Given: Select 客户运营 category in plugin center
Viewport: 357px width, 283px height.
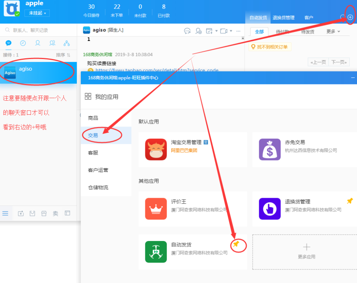Looking at the screenshot, I should [106, 170].
